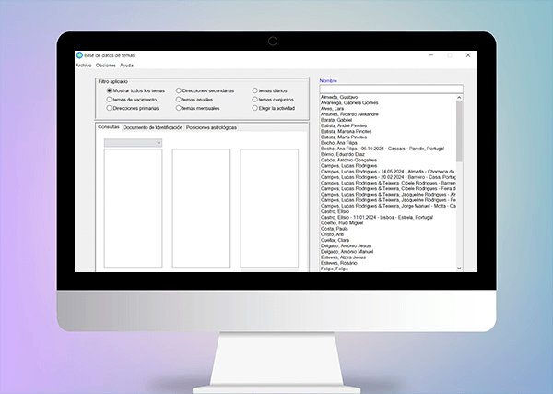
Task: Select temas conjuntos radio button
Action: 273,100
